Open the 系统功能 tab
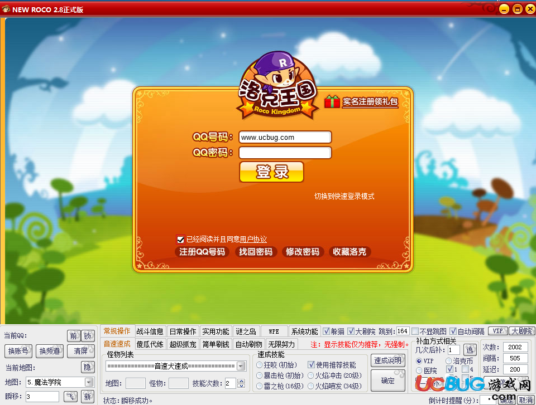This screenshot has width=536, height=405. tap(304, 331)
